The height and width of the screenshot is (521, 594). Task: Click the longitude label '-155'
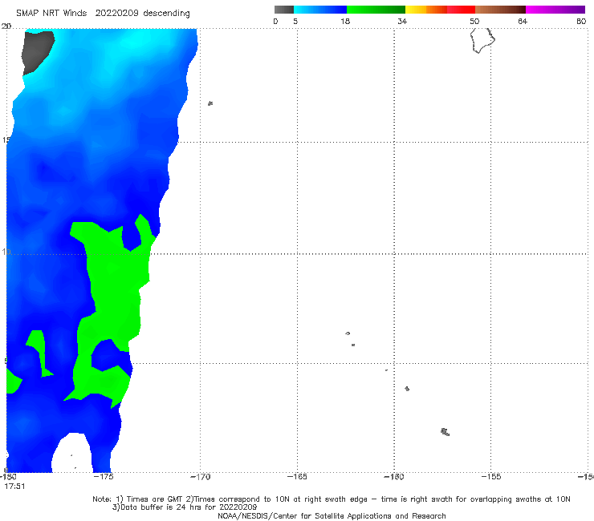[x=491, y=476]
